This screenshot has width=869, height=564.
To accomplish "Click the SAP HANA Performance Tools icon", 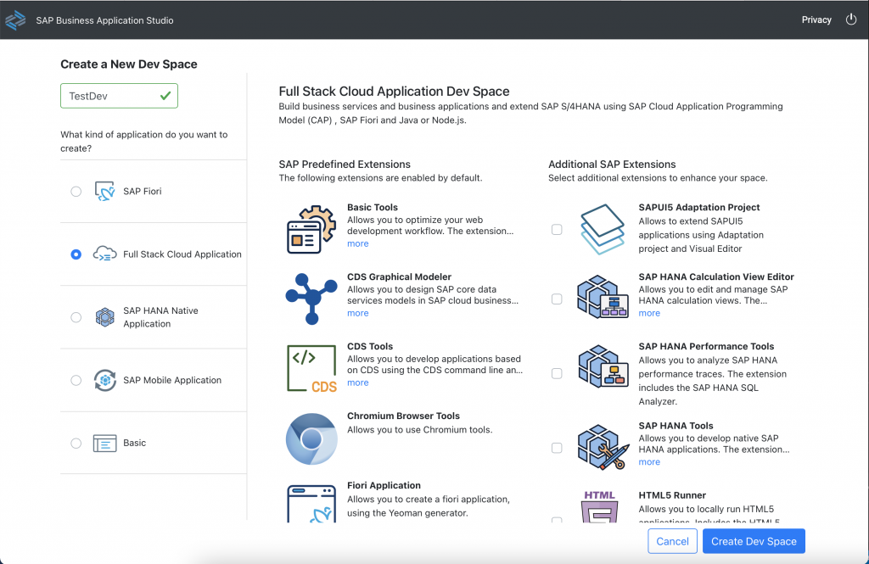I will coord(603,366).
